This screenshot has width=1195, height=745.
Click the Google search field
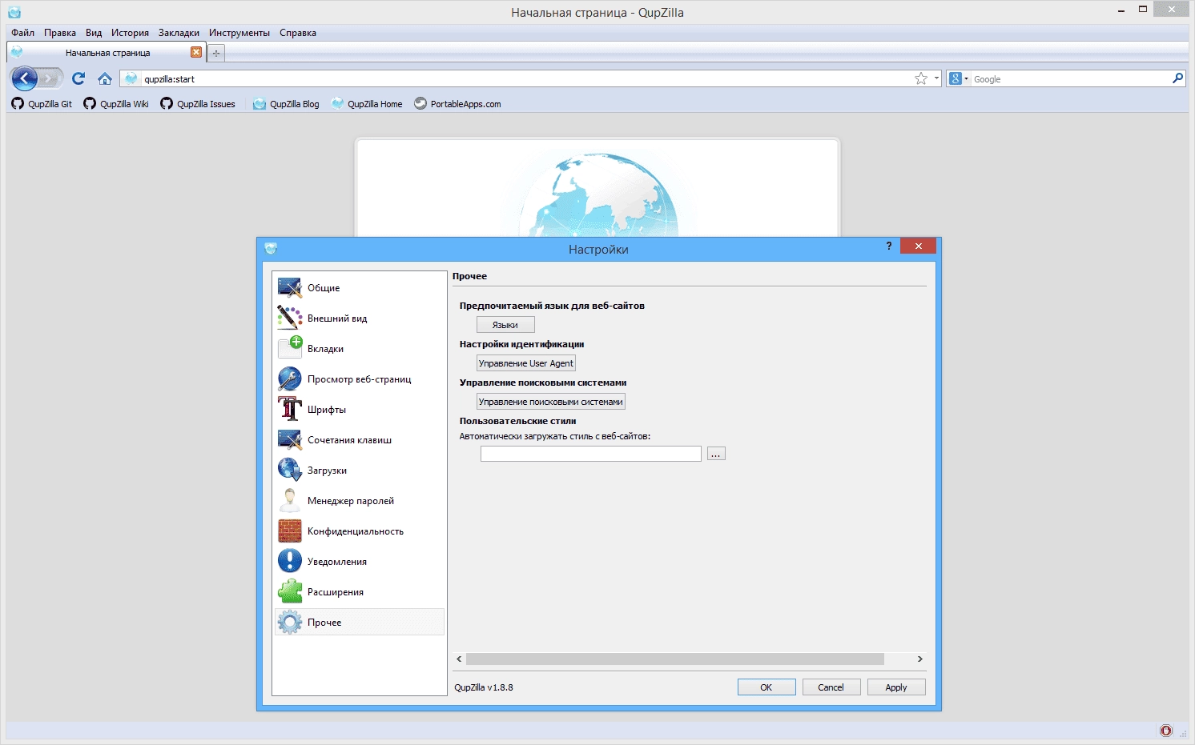pyautogui.click(x=1070, y=78)
